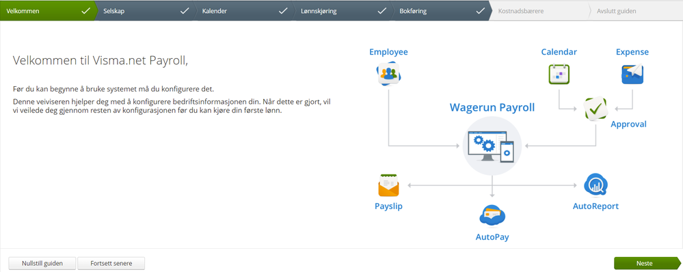
Task: Click the Nullstill guiden button
Action: 42,263
